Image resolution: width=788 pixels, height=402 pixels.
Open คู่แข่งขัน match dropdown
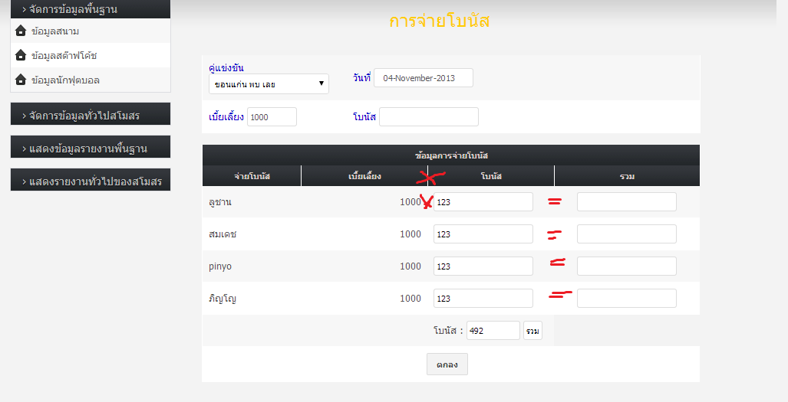[x=269, y=83]
